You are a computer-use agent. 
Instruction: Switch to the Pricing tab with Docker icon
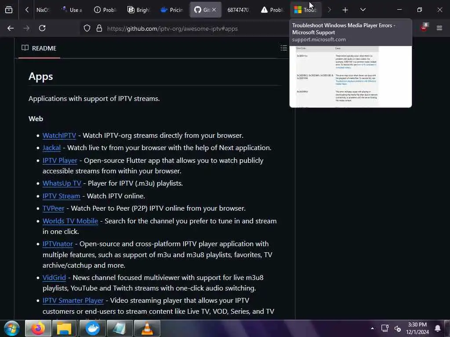[172, 10]
